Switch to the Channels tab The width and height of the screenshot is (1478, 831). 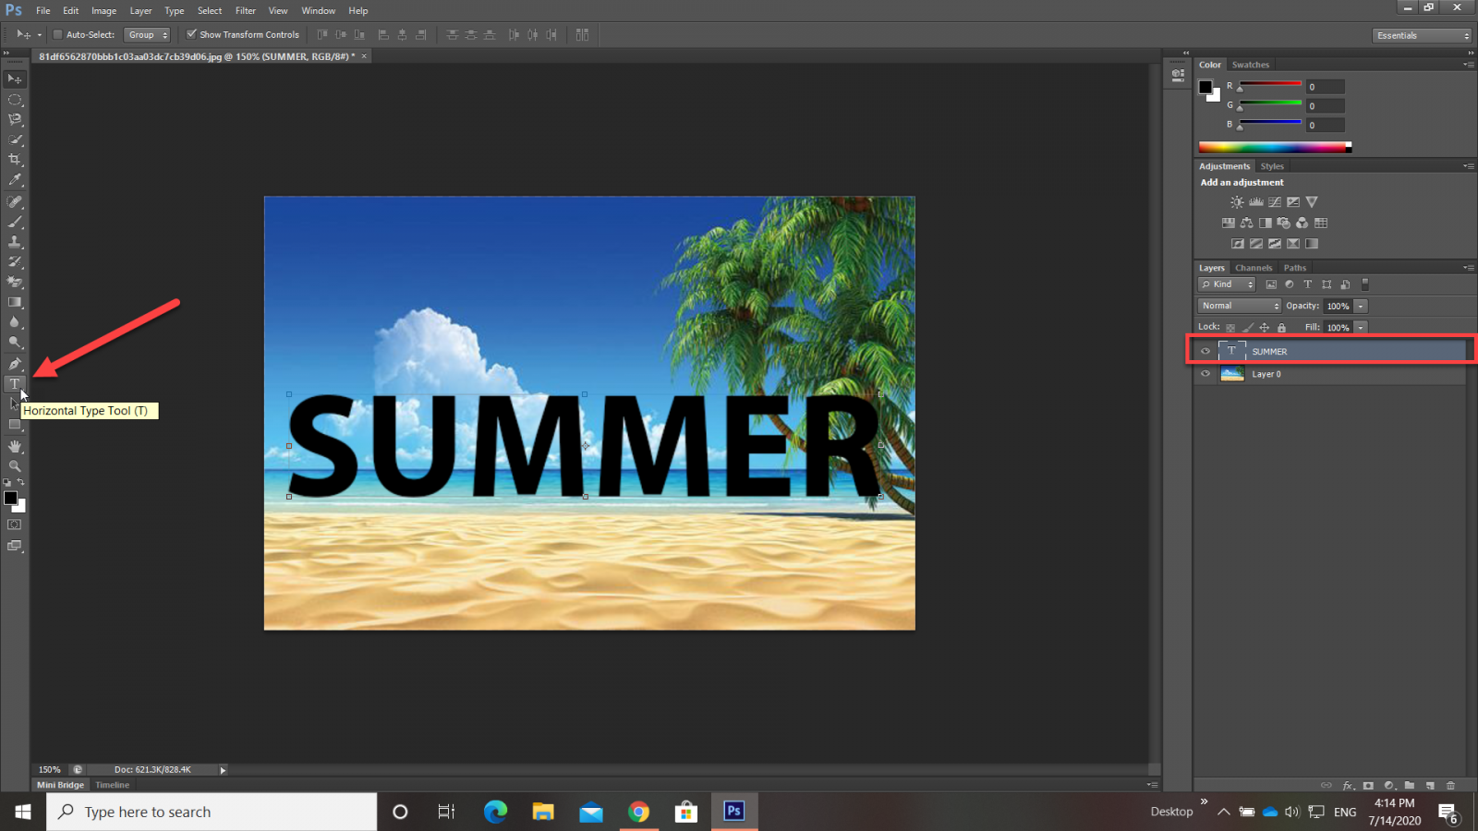click(x=1254, y=268)
